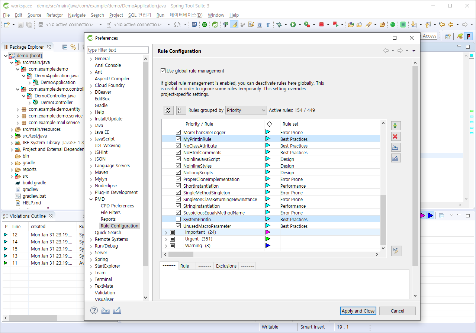Toggle the highlighter marker icon in main toolbar
This screenshot has width=476, height=333.
234,25
